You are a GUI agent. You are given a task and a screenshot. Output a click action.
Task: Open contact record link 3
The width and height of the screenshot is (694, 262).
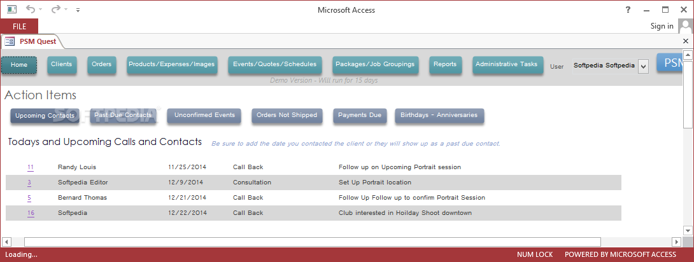tap(29, 183)
